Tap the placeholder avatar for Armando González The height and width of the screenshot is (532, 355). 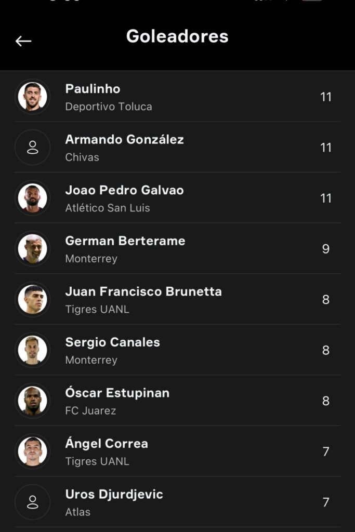click(33, 147)
